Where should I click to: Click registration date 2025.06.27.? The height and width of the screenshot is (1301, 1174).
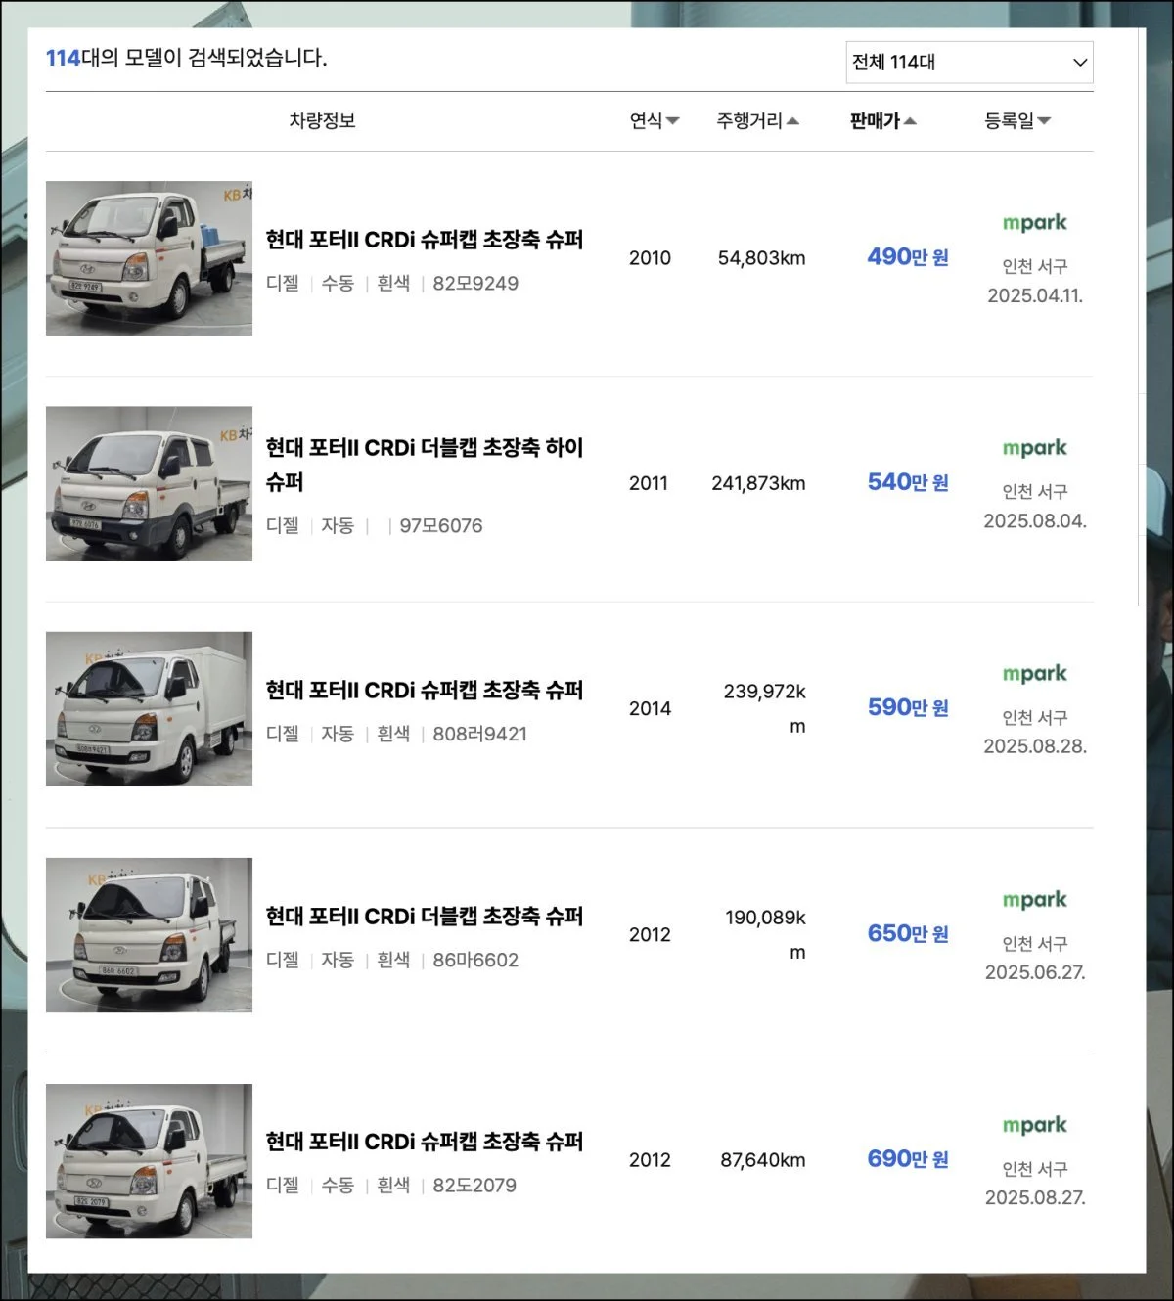click(x=1035, y=972)
